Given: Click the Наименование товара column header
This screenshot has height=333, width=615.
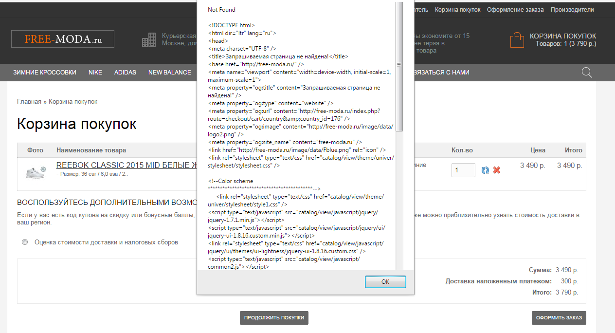Looking at the screenshot, I should (91, 150).
